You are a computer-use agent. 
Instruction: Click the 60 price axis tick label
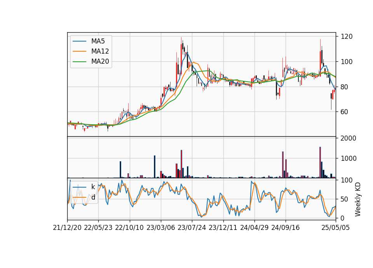coord(345,112)
